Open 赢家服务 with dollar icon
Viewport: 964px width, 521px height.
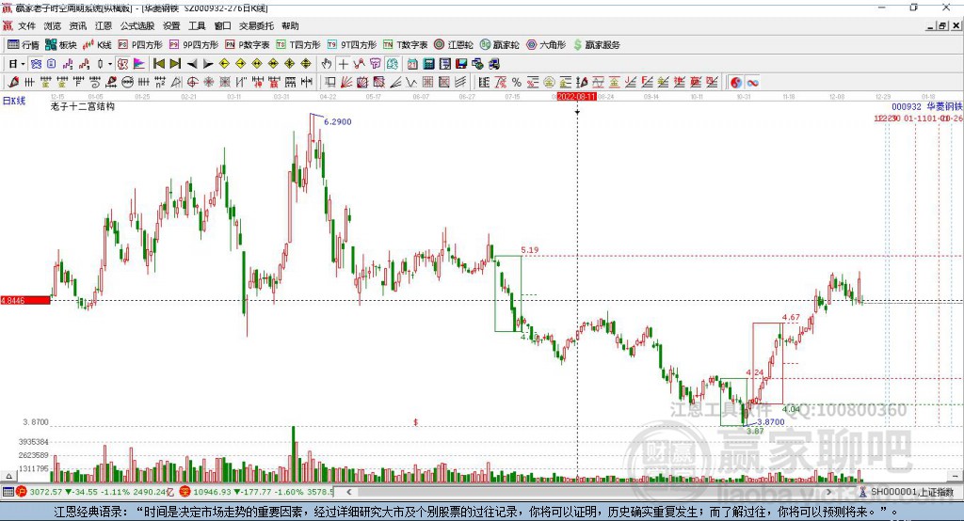coord(596,45)
